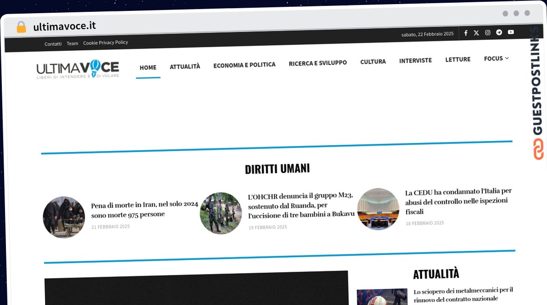547x305 pixels.
Task: Click the ultimavoce.it address text
Action: tap(64, 26)
